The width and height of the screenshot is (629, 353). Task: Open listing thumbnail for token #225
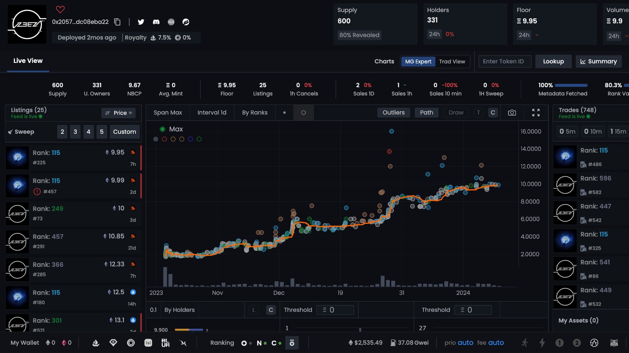tap(17, 158)
